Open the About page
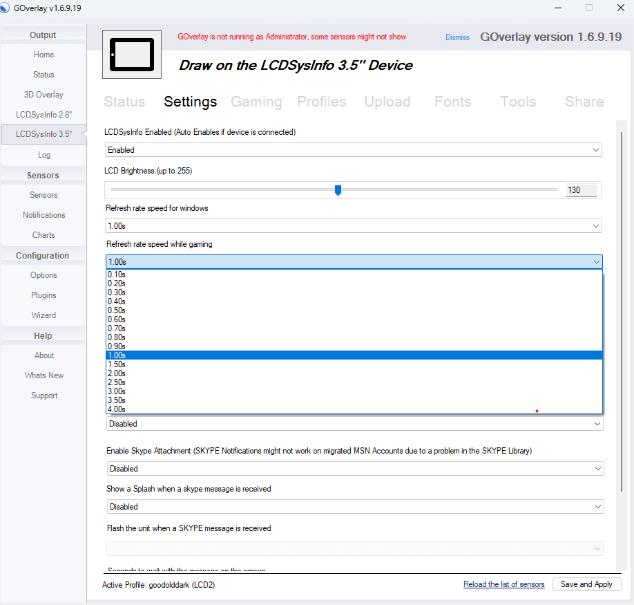This screenshot has height=605, width=634. point(44,355)
